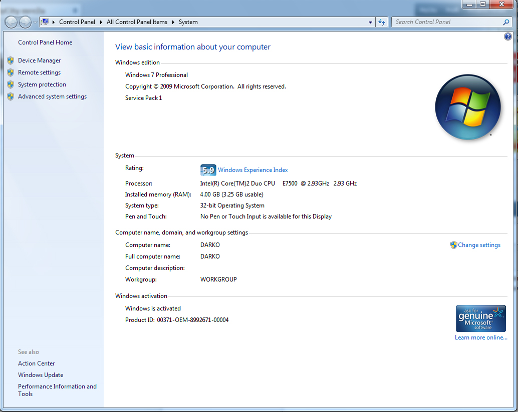This screenshot has height=412, width=518.
Task: Open the recent pages dropdown arrow
Action: point(35,22)
